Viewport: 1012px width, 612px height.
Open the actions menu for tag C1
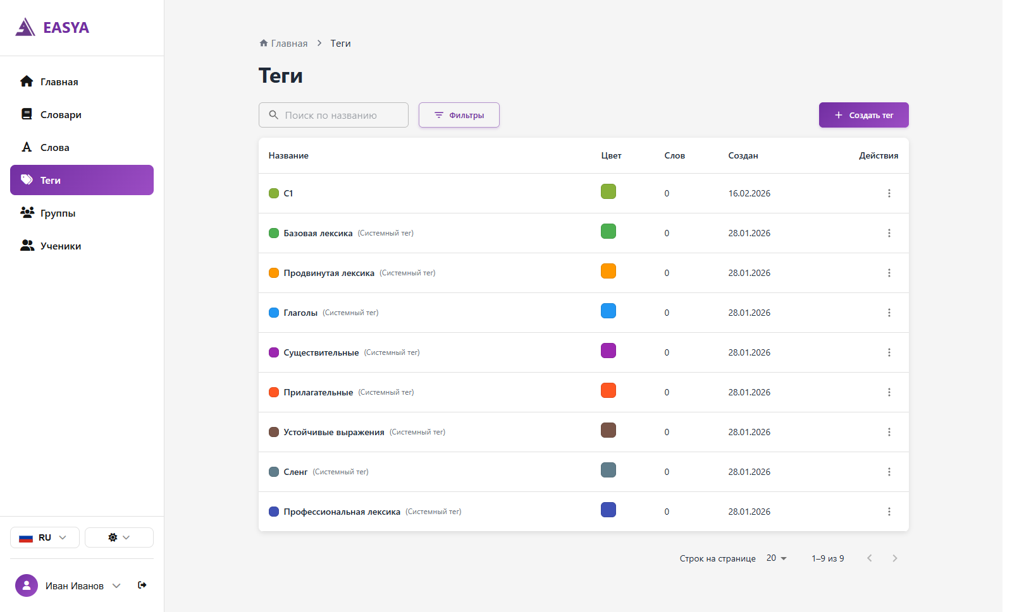(x=889, y=193)
